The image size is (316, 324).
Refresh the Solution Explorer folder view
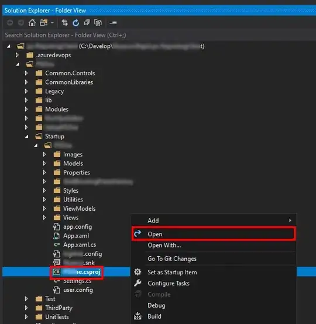[x=76, y=23]
